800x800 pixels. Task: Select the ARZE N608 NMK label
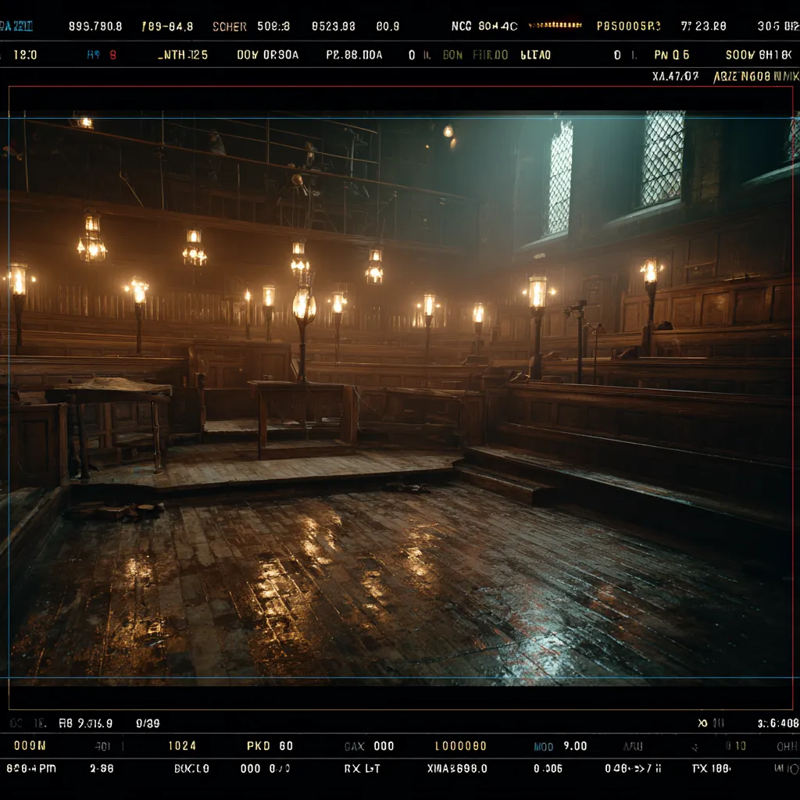click(755, 77)
